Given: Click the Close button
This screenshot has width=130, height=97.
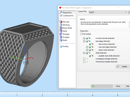Looking at the screenshot, I should coord(118,86).
